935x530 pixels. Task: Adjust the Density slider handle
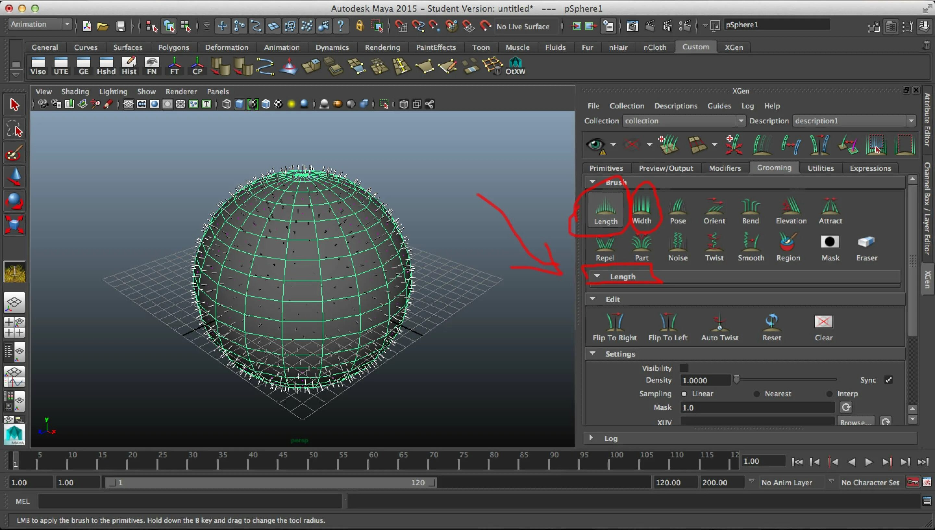click(736, 380)
